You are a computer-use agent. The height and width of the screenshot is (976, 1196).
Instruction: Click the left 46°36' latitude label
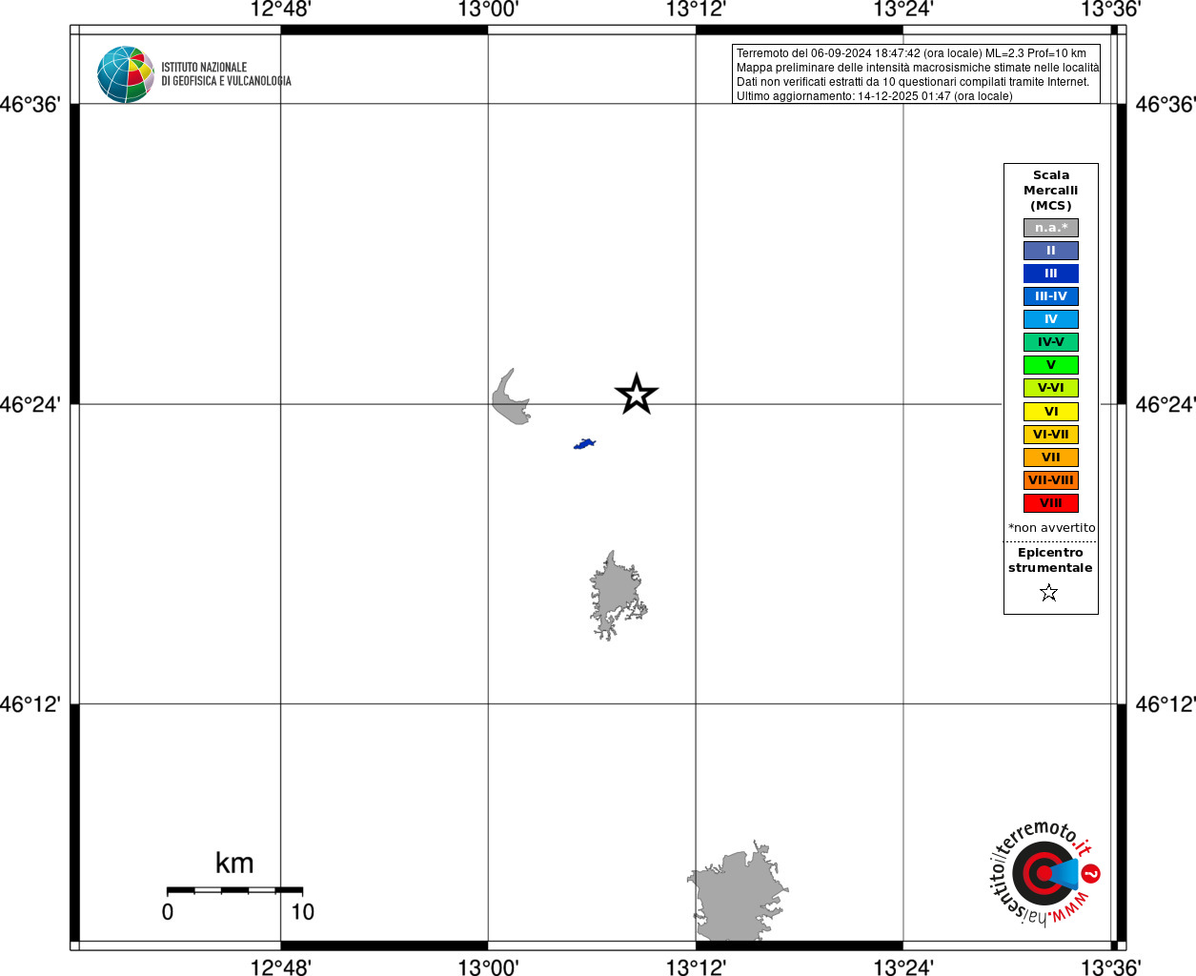(x=30, y=105)
